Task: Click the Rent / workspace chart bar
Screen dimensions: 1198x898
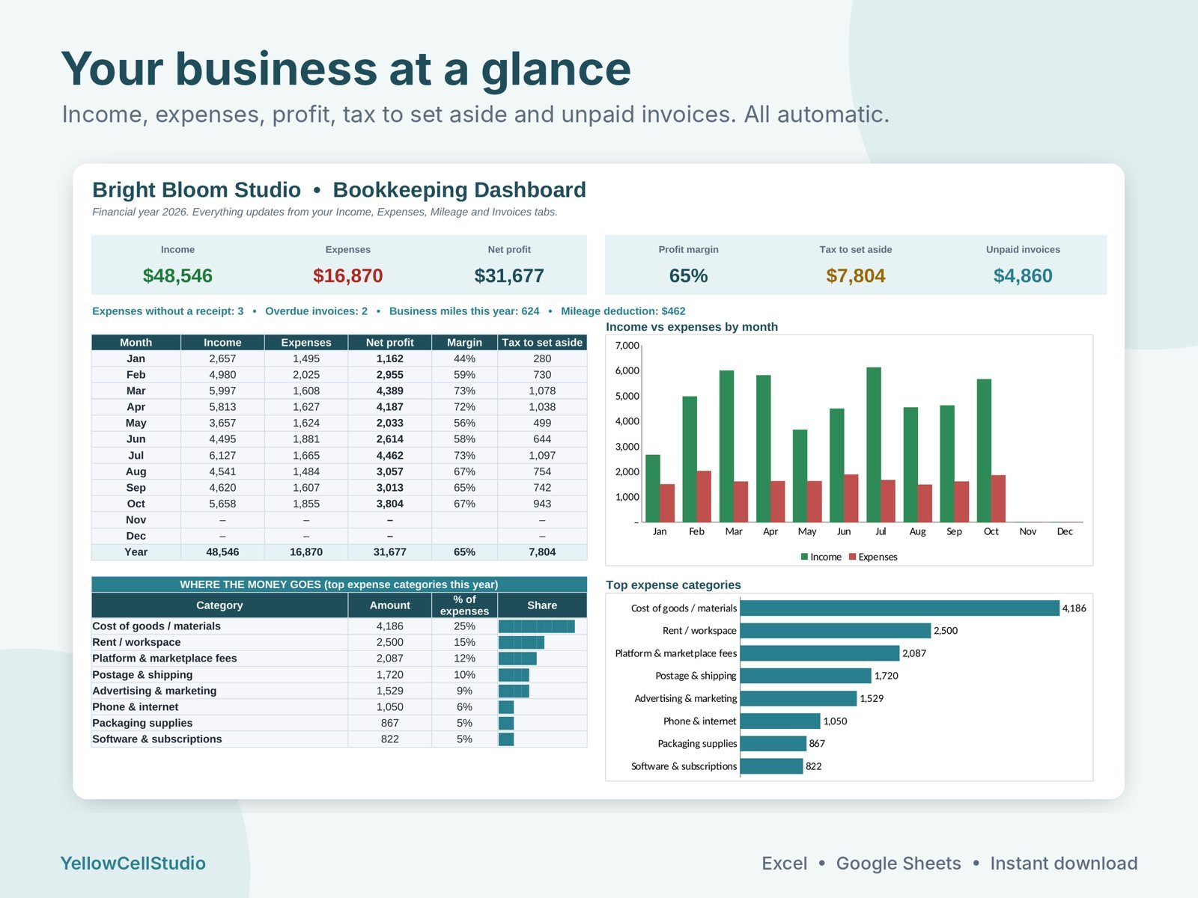Action: point(836,631)
